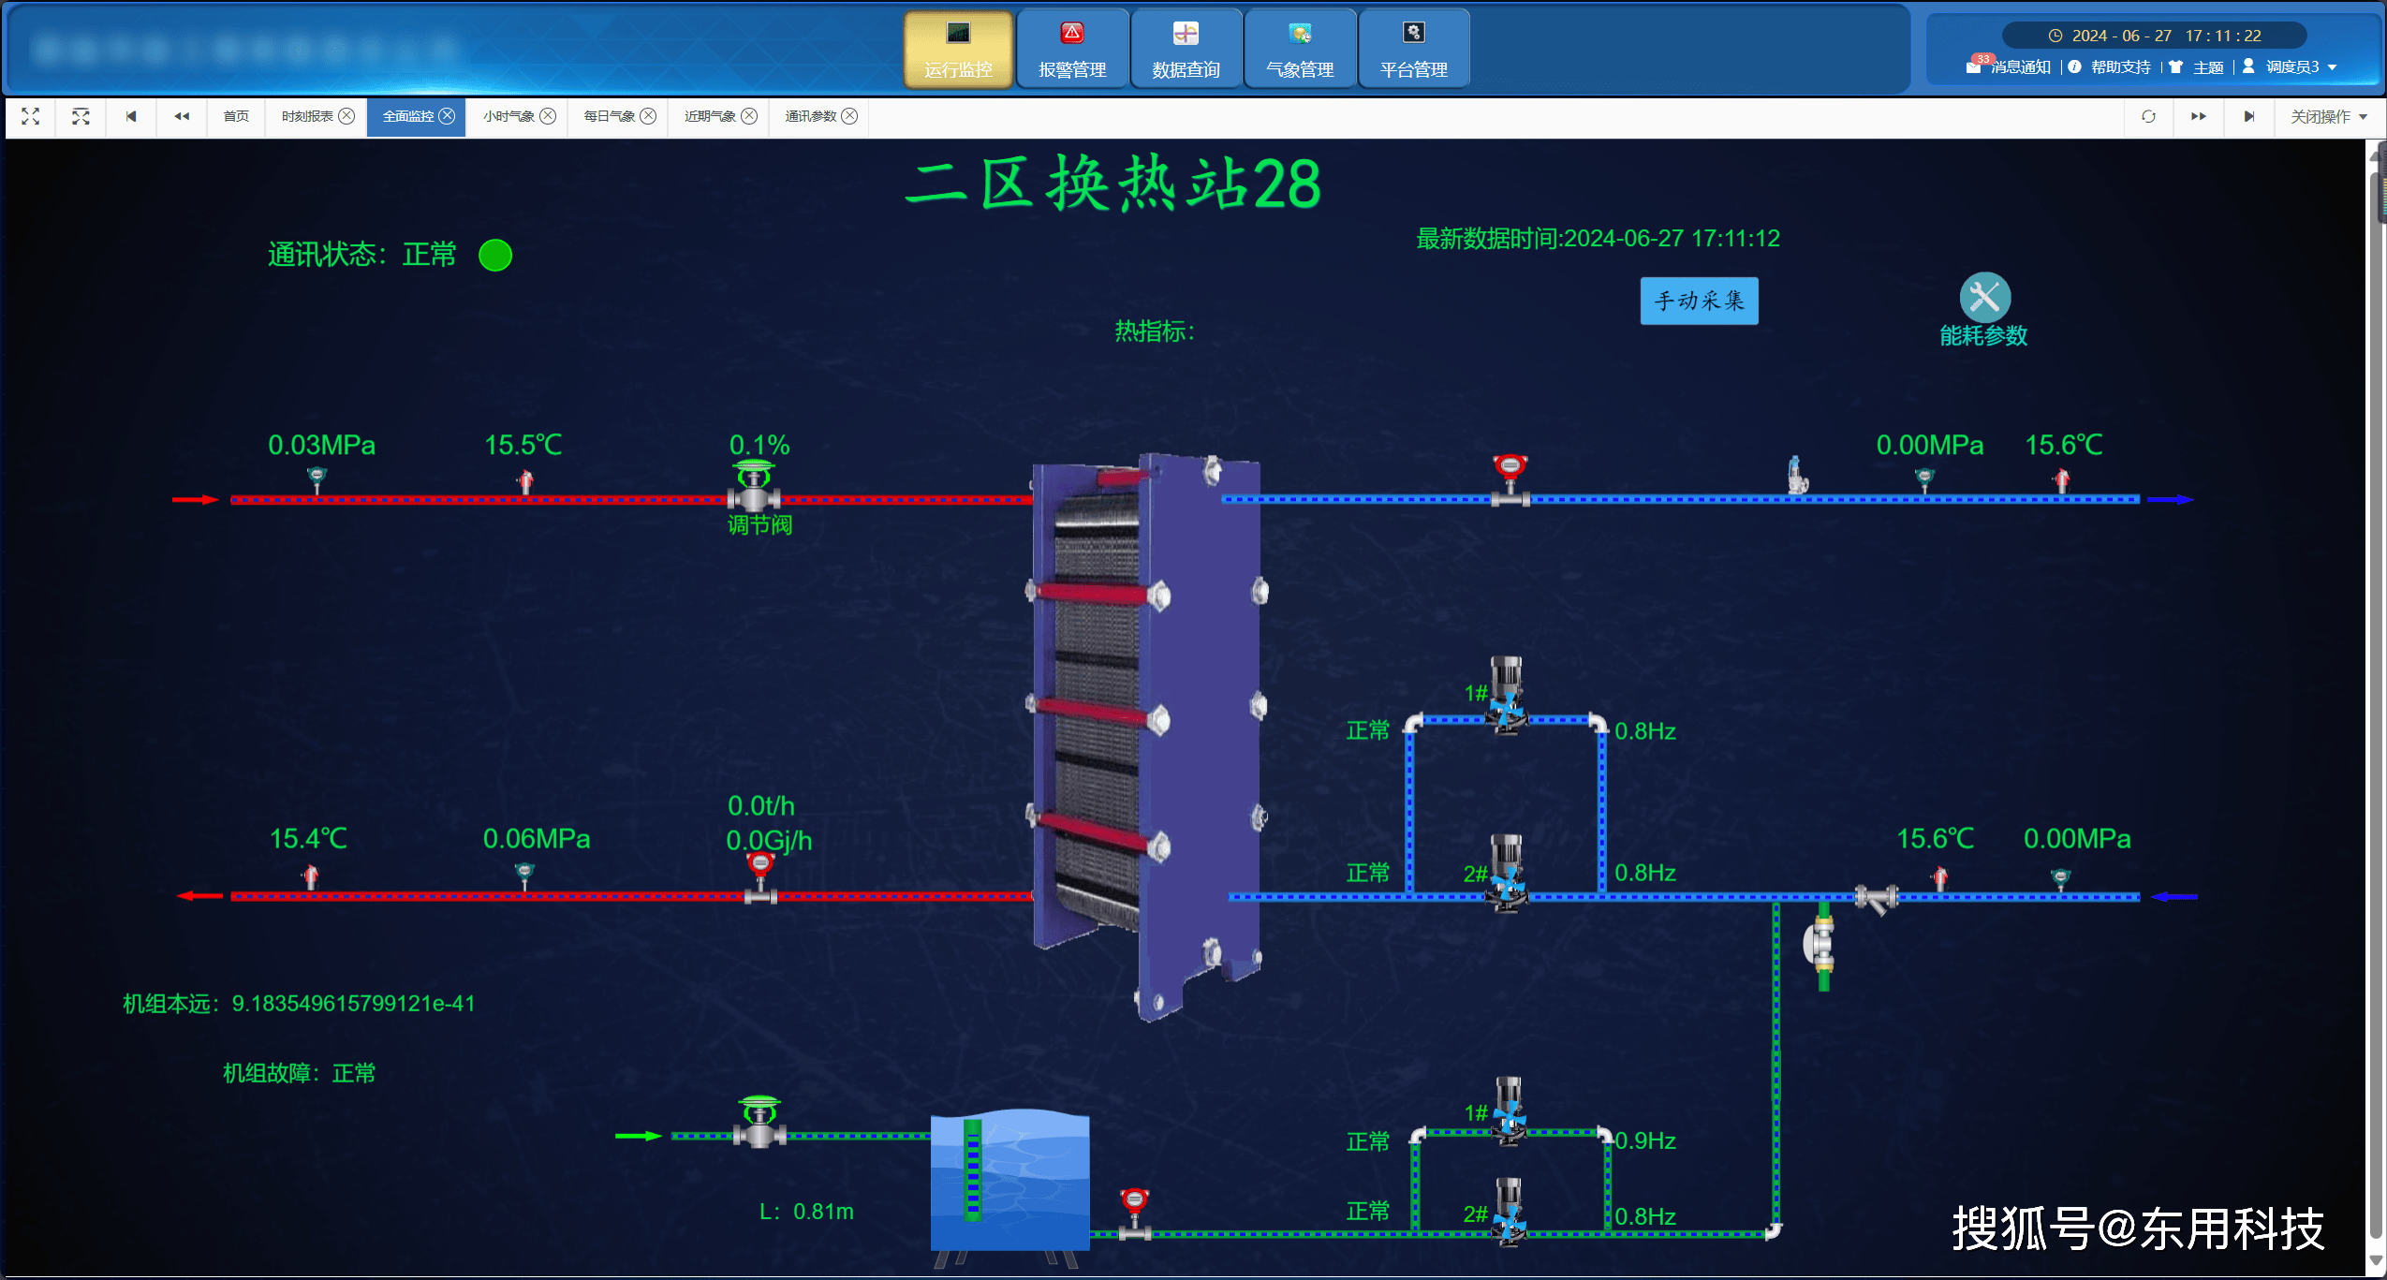Open 报警管理 alarm management module
This screenshot has width=2387, height=1280.
pyautogui.click(x=1072, y=49)
